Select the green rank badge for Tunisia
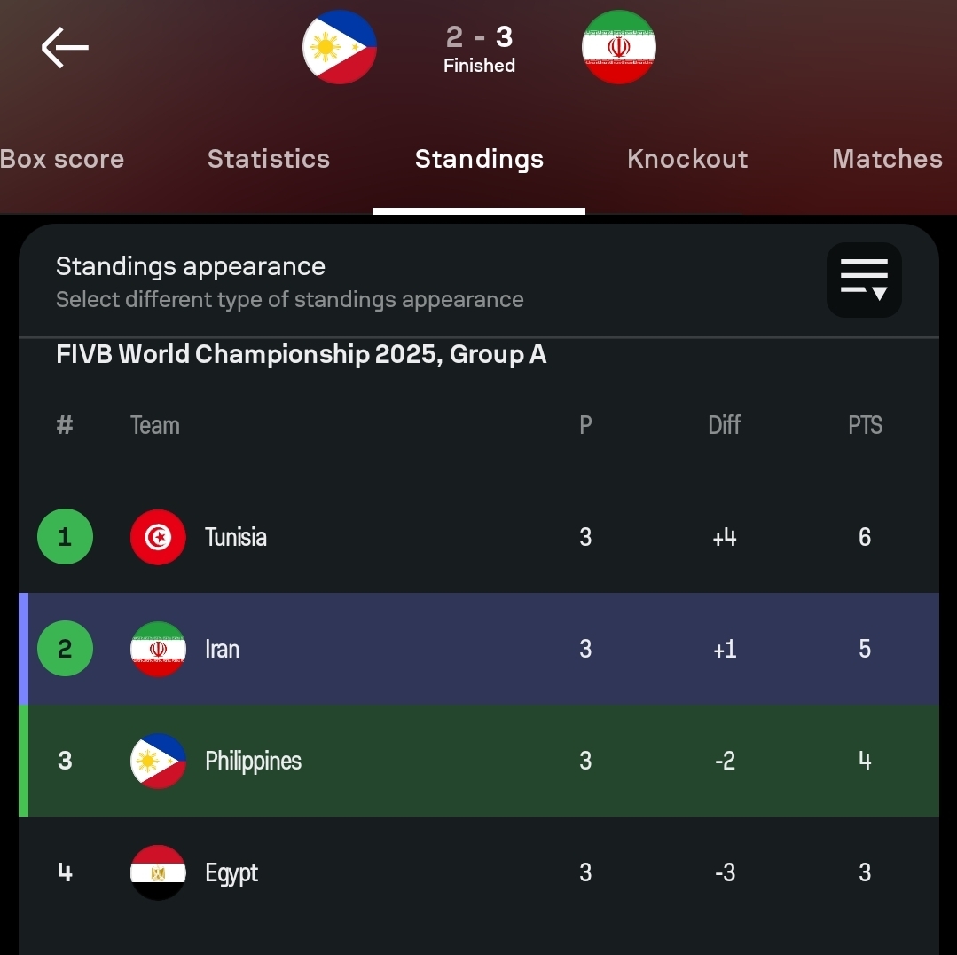The image size is (957, 955). click(x=65, y=536)
